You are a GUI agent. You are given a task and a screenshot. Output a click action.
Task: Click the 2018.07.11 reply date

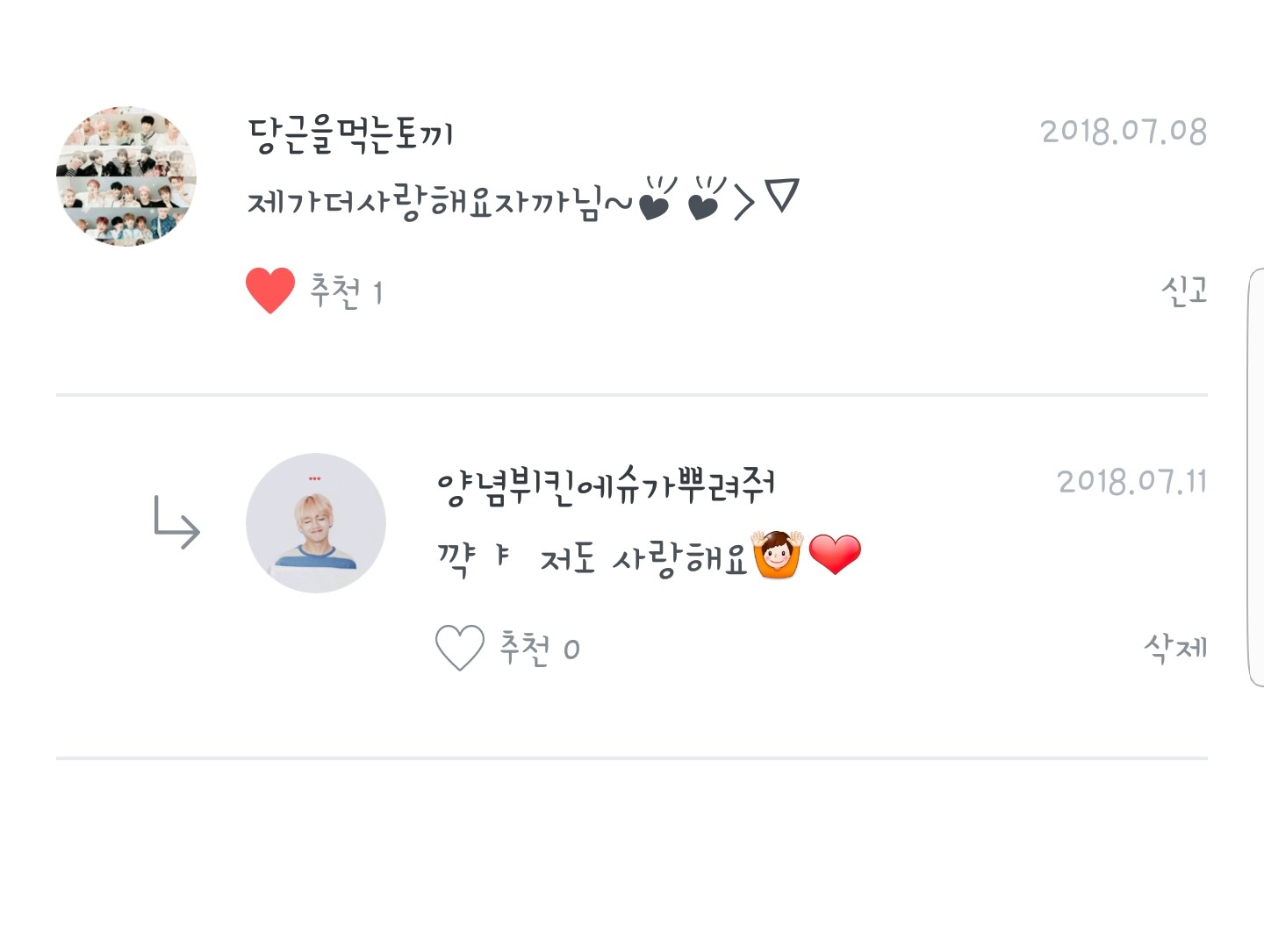[x=1132, y=481]
